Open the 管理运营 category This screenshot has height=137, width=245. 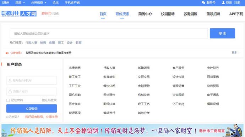click(178, 86)
